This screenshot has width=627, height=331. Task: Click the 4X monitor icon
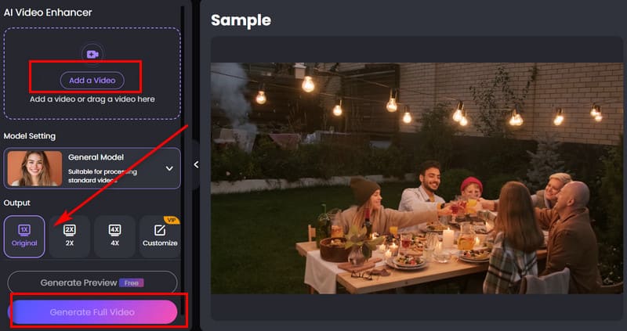(114, 230)
